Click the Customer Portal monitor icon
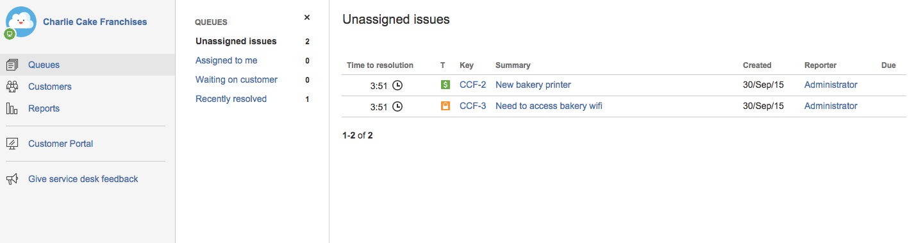The width and height of the screenshot is (916, 243). click(12, 144)
